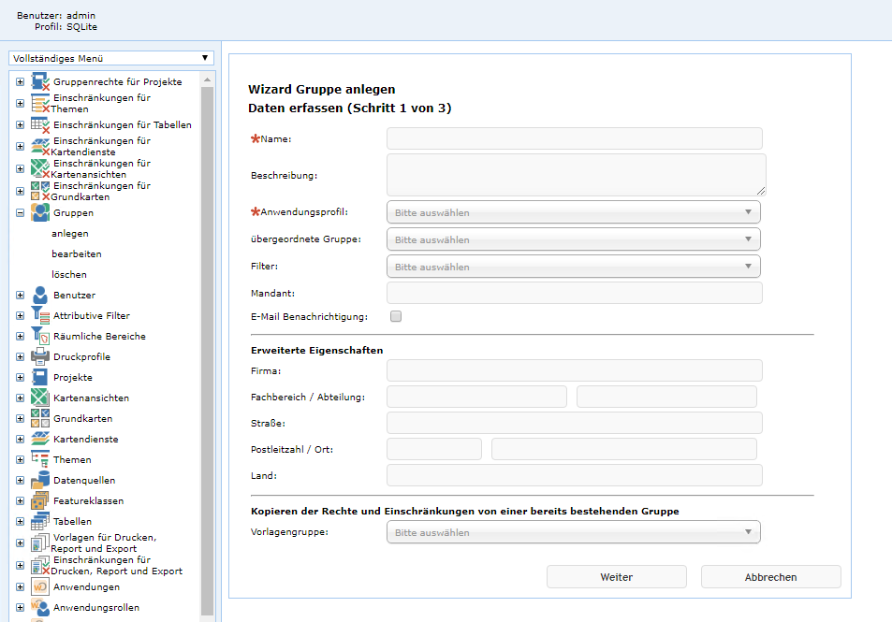Open the Anwendungsprofil dropdown
Image resolution: width=892 pixels, height=622 pixels.
573,212
